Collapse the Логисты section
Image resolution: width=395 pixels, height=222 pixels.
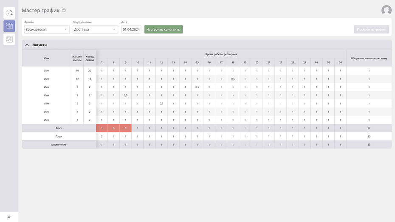pos(27,45)
